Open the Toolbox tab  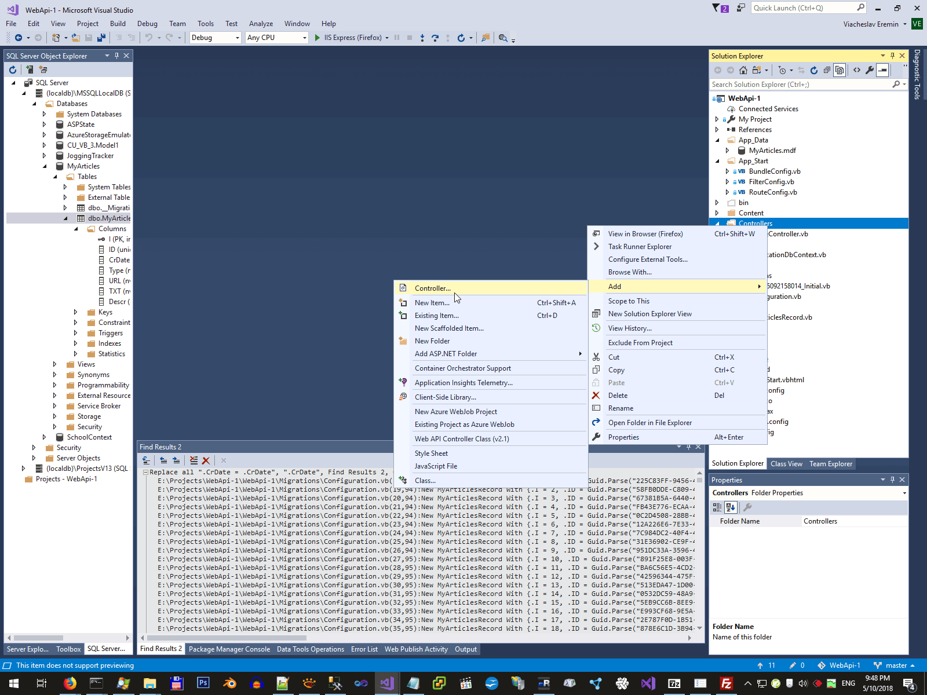tap(68, 649)
